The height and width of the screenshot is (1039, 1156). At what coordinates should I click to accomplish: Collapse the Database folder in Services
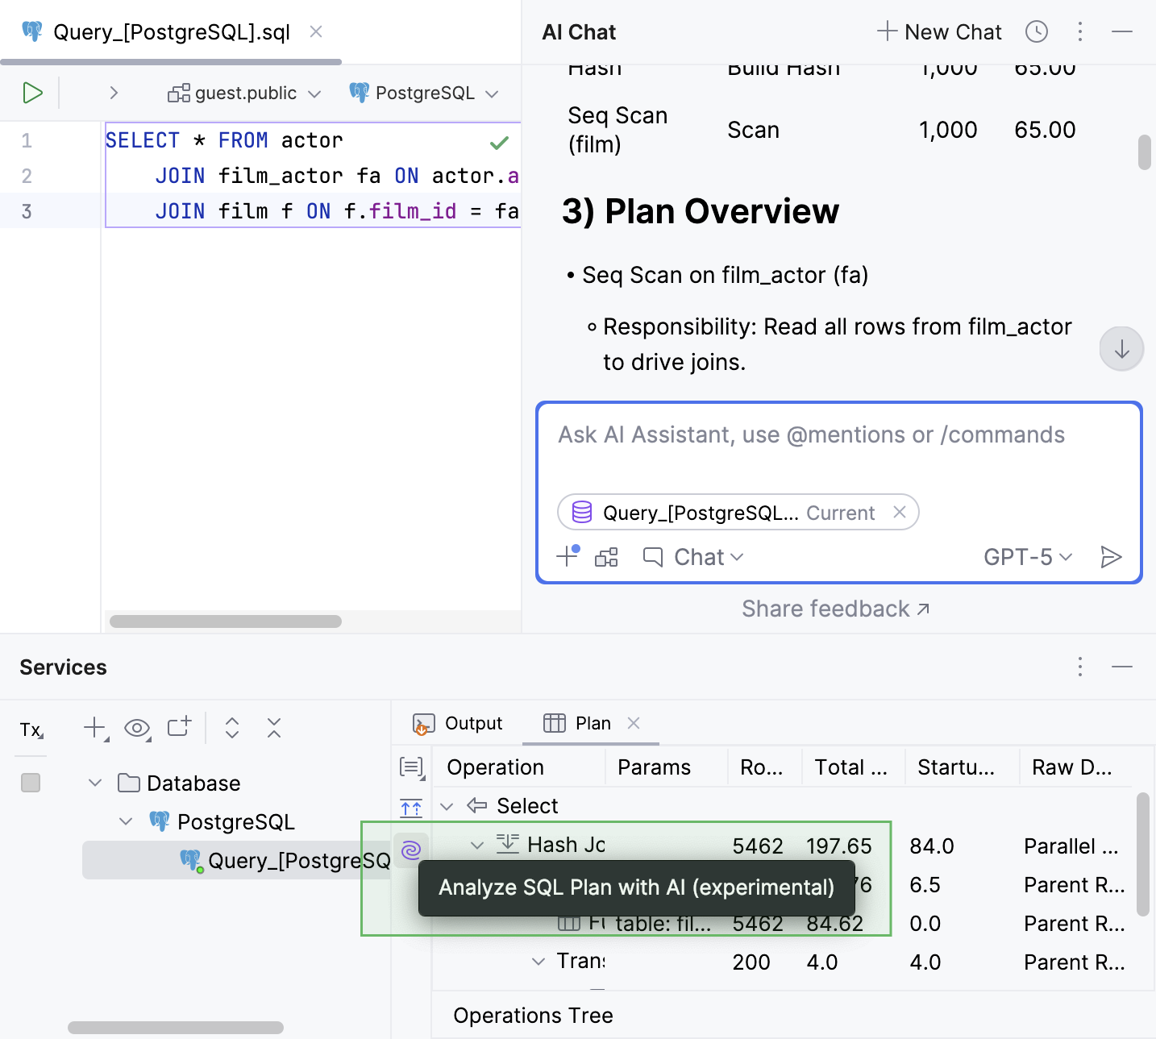tap(94, 783)
